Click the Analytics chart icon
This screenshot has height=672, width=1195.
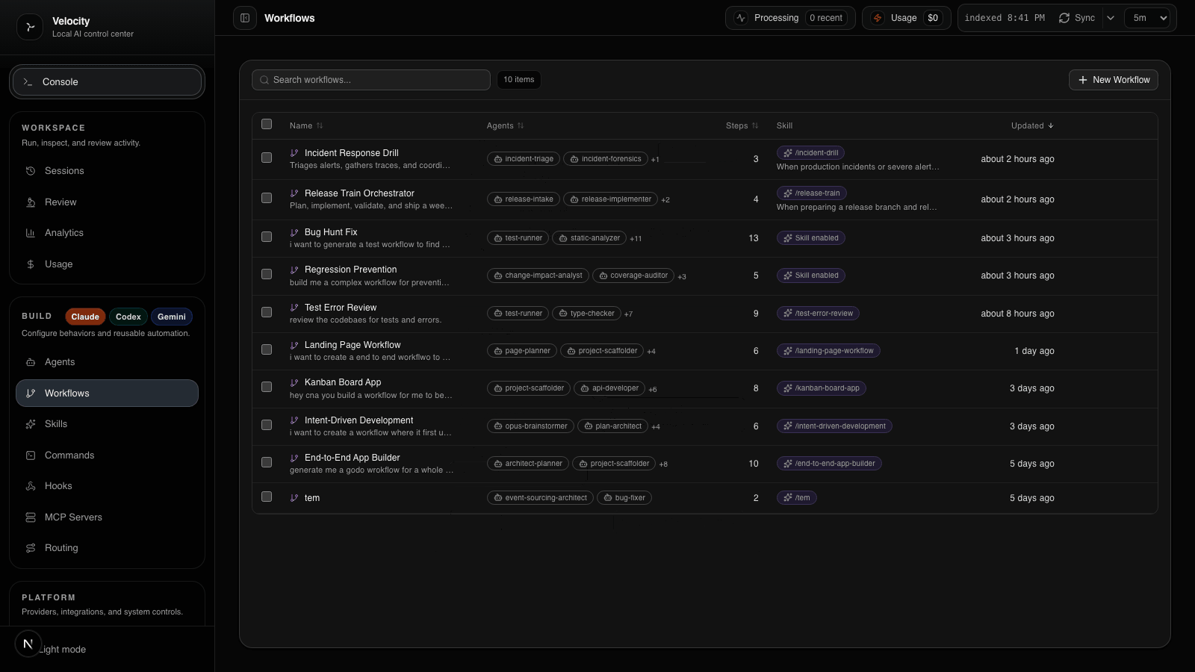pos(30,232)
